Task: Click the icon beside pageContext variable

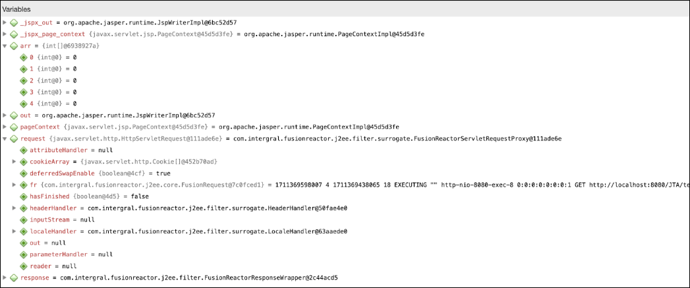Action: click(14, 127)
